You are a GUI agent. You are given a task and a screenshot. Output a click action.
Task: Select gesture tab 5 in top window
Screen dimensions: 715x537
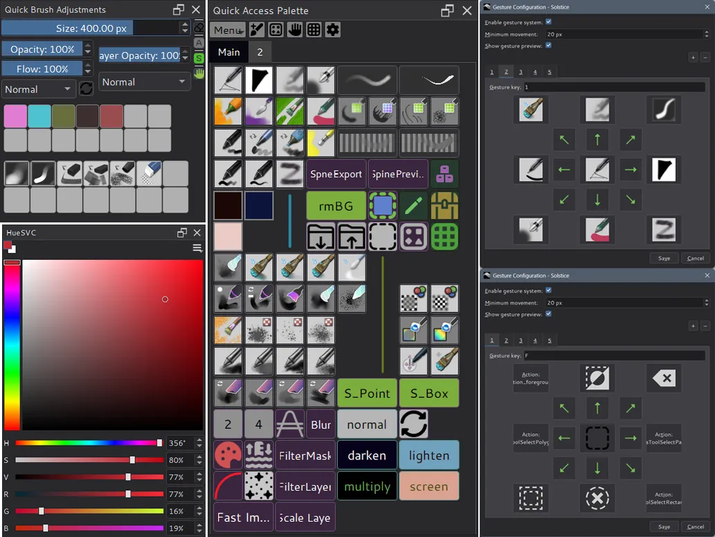550,72
